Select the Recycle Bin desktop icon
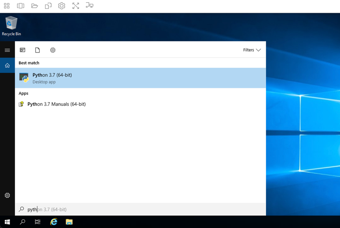340x228 pixels. 11,26
